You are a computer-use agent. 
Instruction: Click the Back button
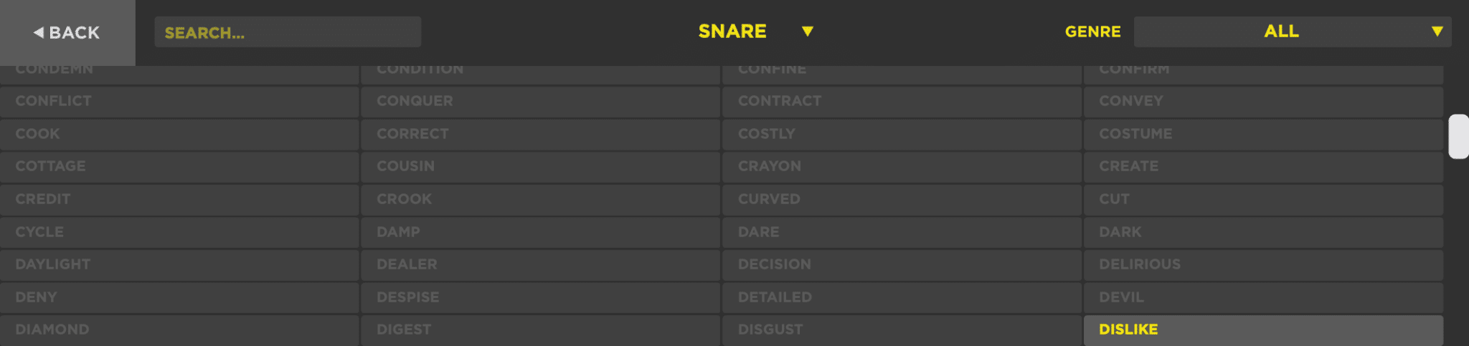pos(67,32)
